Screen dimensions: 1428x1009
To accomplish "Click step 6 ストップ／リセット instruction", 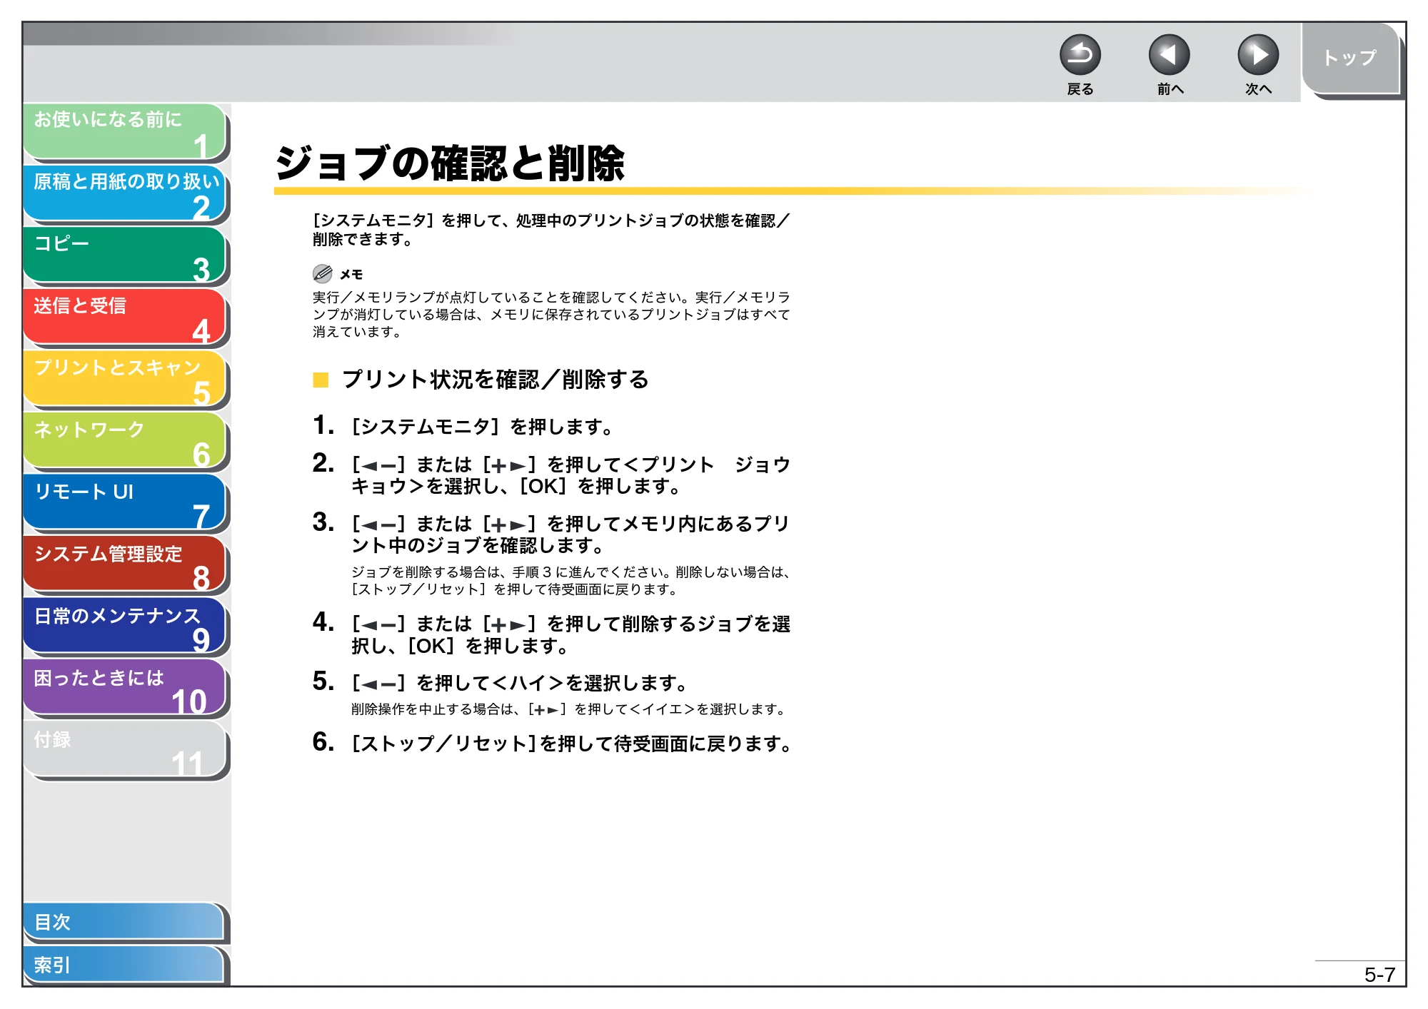I will click(571, 744).
